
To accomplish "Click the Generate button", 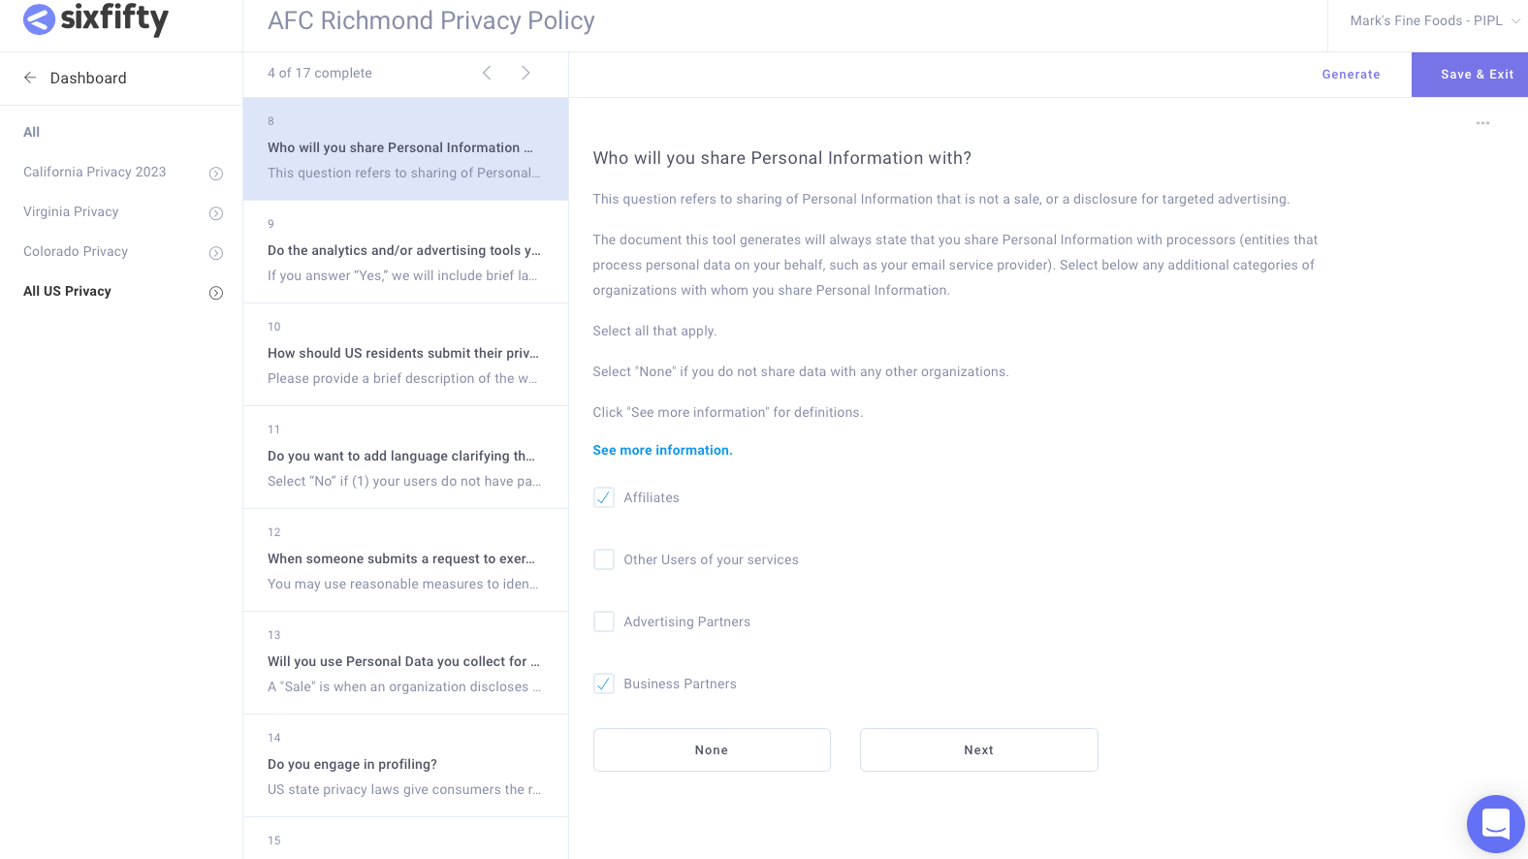I will (x=1351, y=75).
